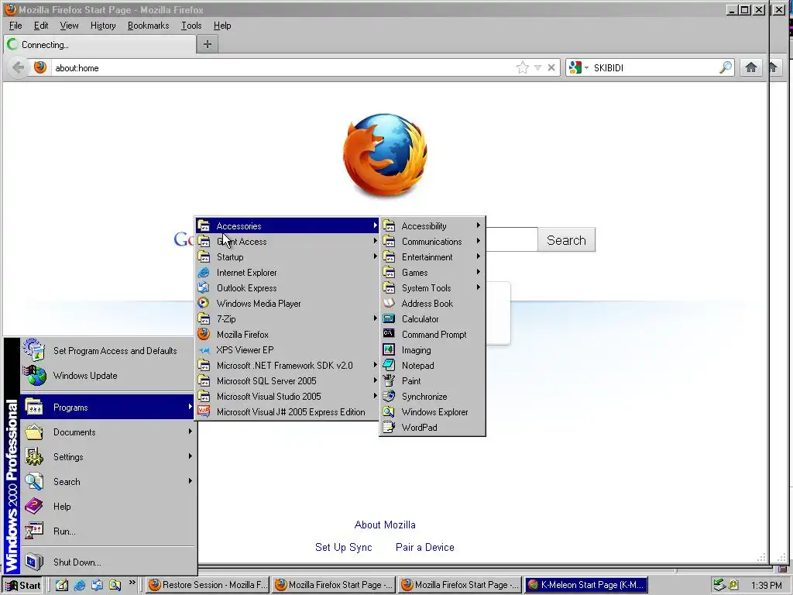This screenshot has width=793, height=595.
Task: Expand the Games submenu
Action: pyautogui.click(x=432, y=273)
